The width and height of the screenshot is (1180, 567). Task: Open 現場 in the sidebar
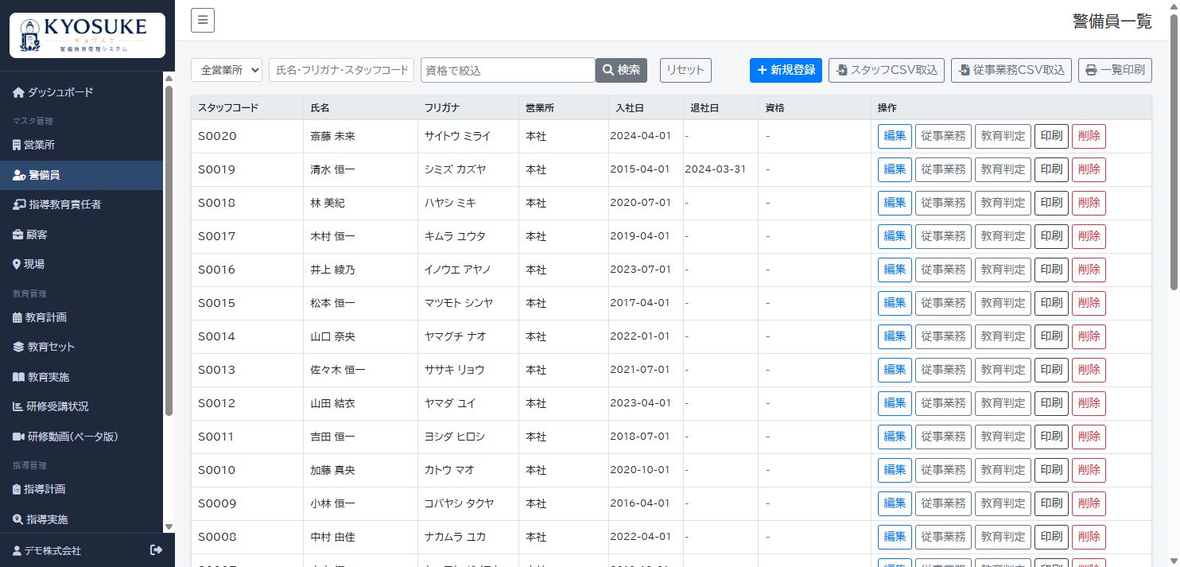[x=81, y=264]
